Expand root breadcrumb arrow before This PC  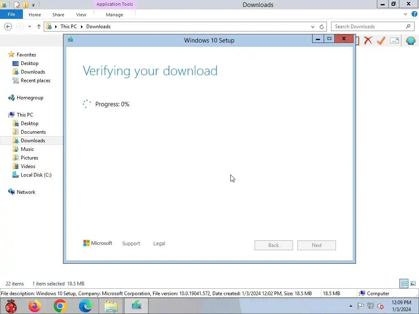click(x=56, y=27)
